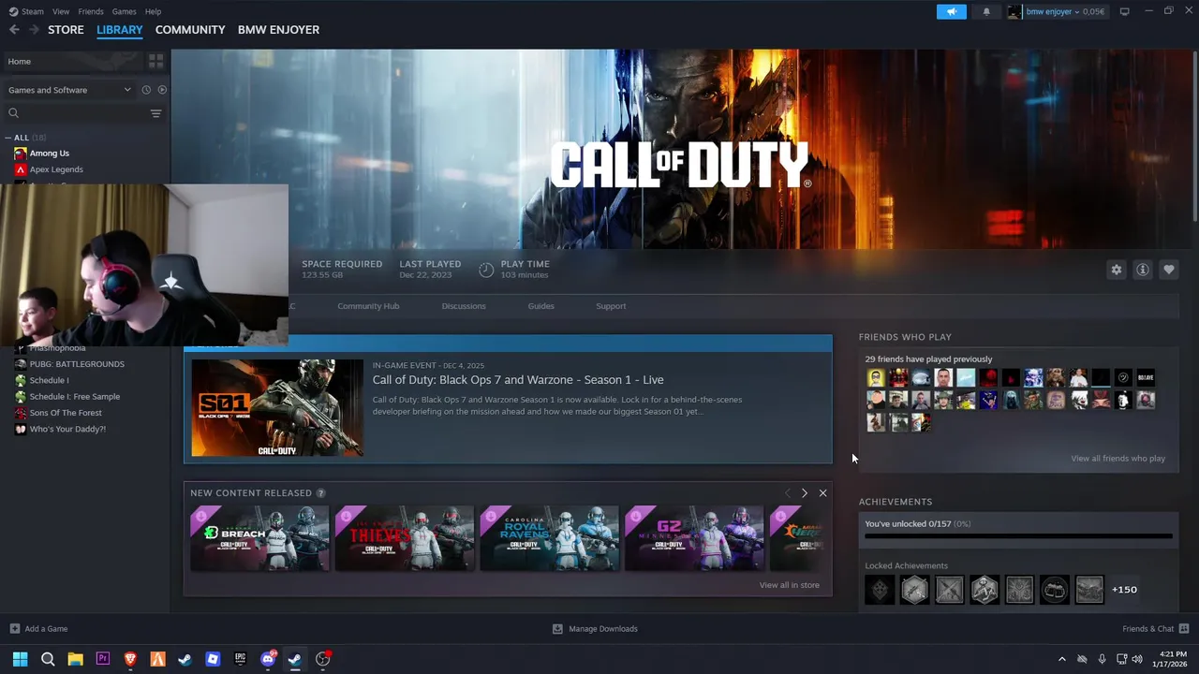Viewport: 1199px width, 674px height.
Task: Toggle library grid view icon next to Home
Action: (x=156, y=61)
